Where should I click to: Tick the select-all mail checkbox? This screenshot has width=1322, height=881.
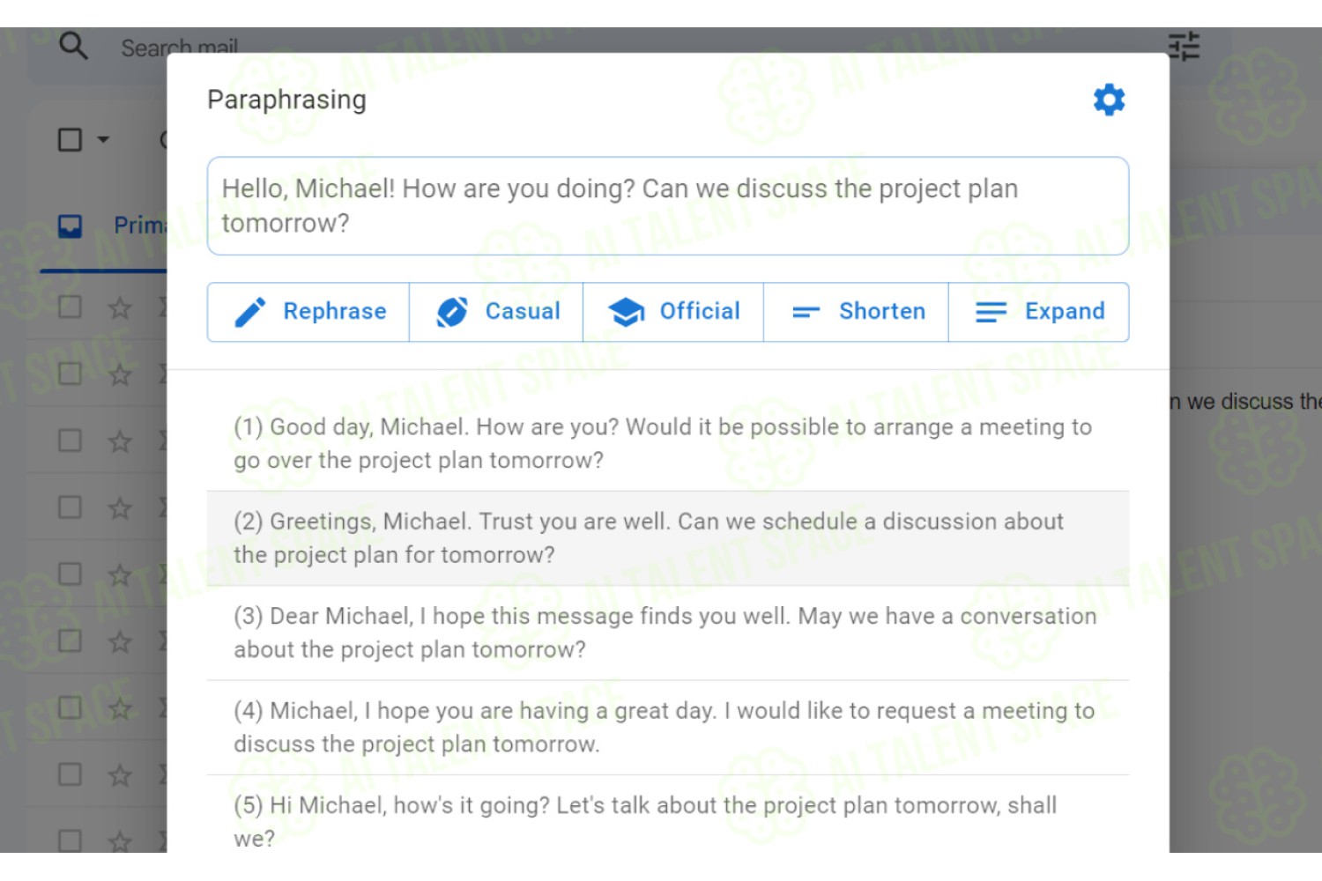point(70,140)
